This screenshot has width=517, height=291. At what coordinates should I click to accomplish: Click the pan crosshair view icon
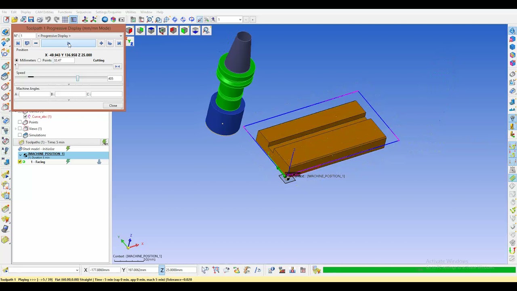coord(166,19)
